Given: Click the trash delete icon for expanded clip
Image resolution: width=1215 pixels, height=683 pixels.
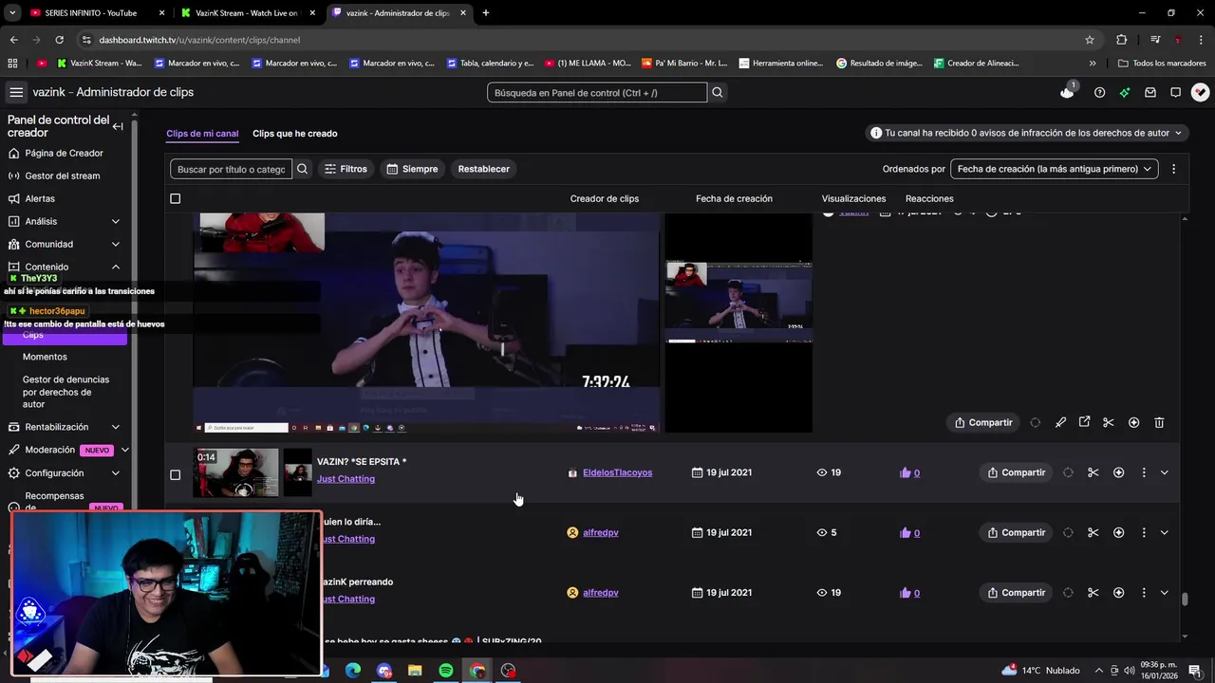Looking at the screenshot, I should coord(1159,422).
